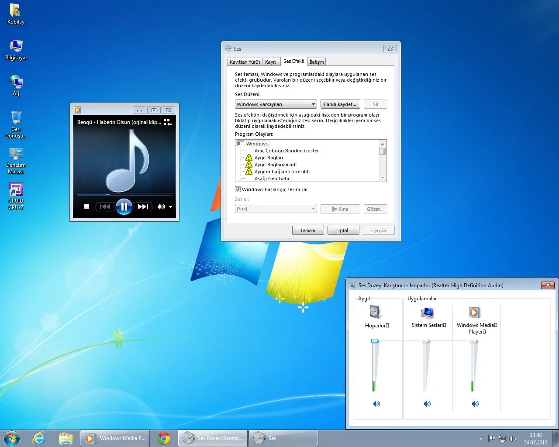Skip to next track in media player
The image size is (559, 447).
coord(143,207)
